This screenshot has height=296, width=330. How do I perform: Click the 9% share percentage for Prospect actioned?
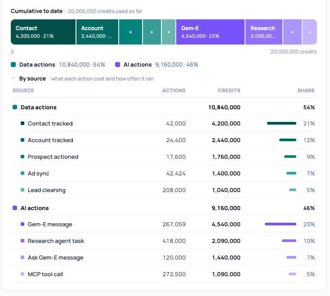click(311, 157)
